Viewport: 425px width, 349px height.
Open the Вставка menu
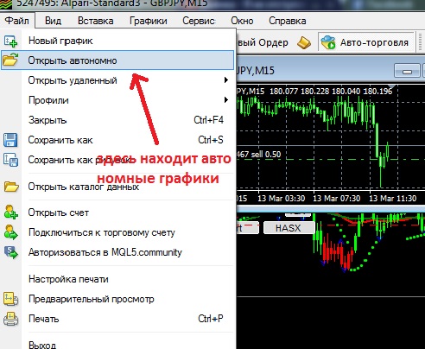click(x=96, y=21)
